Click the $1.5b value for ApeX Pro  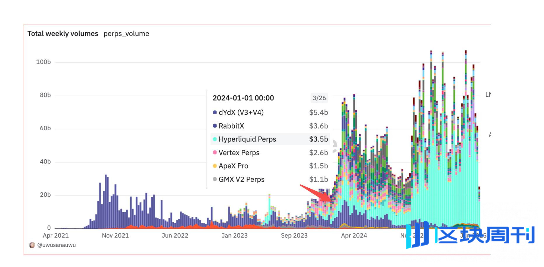click(x=319, y=166)
